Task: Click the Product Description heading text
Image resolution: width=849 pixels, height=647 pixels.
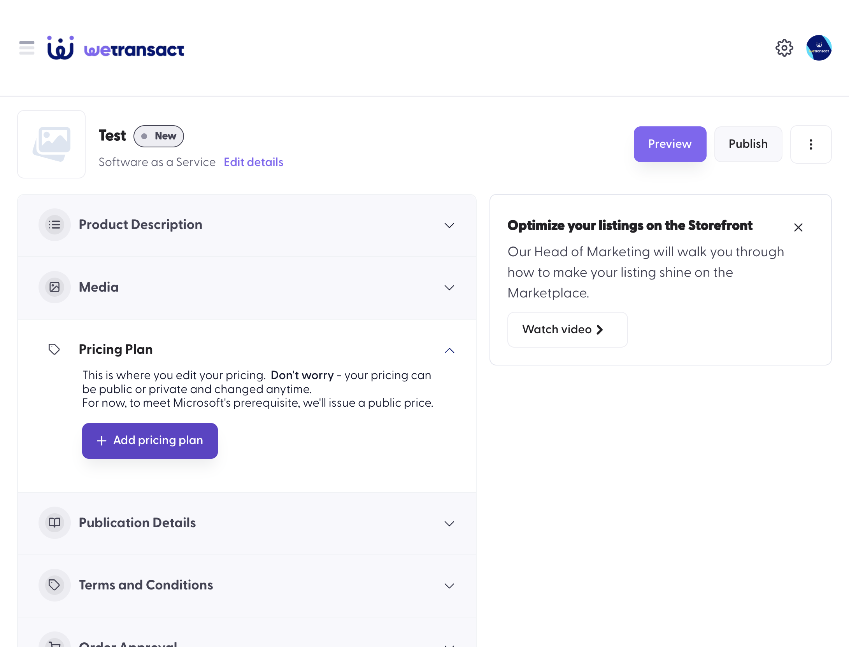Action: (x=140, y=225)
